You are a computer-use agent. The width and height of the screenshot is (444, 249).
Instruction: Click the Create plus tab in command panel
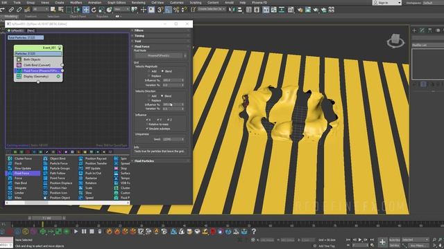414,30
